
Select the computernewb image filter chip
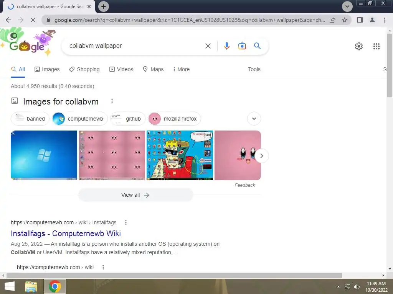click(x=80, y=119)
